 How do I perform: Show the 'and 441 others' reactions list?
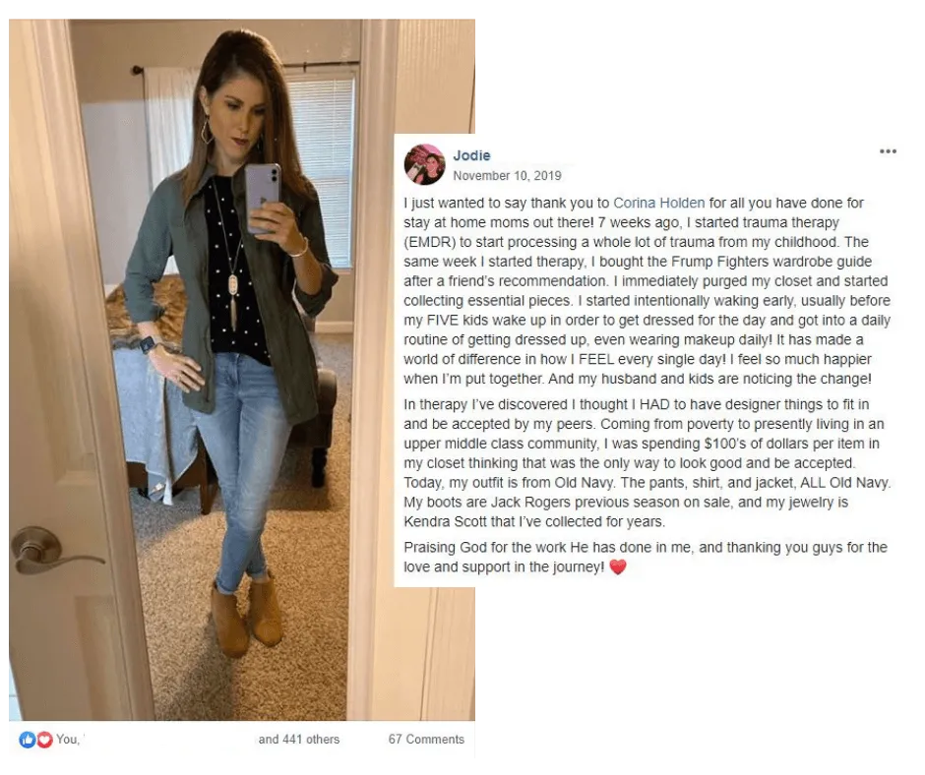[x=298, y=739]
